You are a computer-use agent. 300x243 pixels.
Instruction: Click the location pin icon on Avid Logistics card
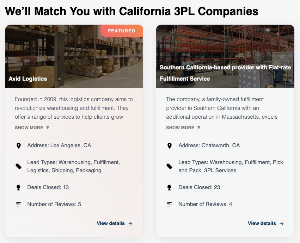(19, 145)
